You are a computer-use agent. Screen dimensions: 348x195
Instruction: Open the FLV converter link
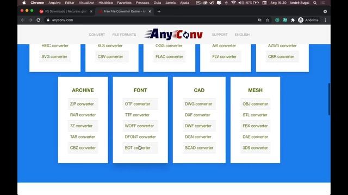coord(225,56)
